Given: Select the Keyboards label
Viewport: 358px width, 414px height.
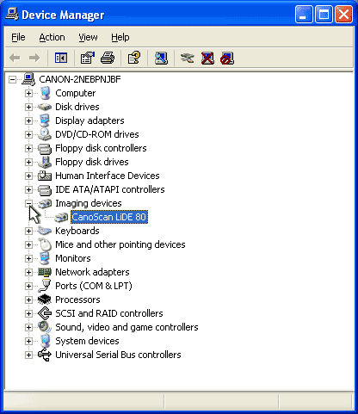Looking at the screenshot, I should coord(77,231).
